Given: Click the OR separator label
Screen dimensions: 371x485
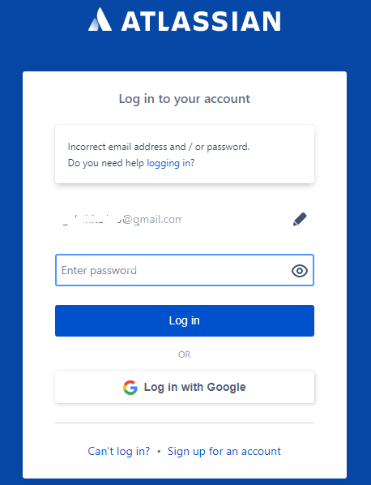Looking at the screenshot, I should [185, 354].
